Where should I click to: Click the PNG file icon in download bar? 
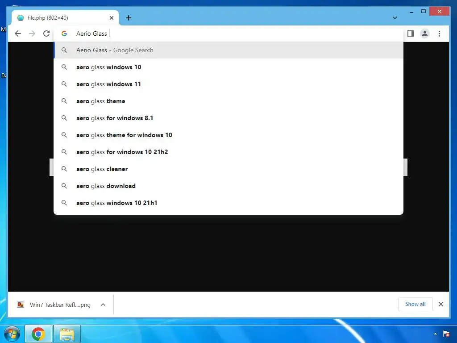click(x=21, y=305)
